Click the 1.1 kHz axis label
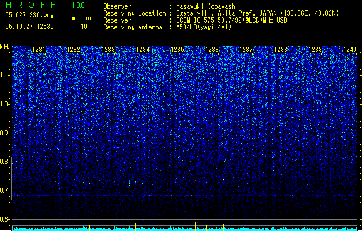 click(5, 75)
